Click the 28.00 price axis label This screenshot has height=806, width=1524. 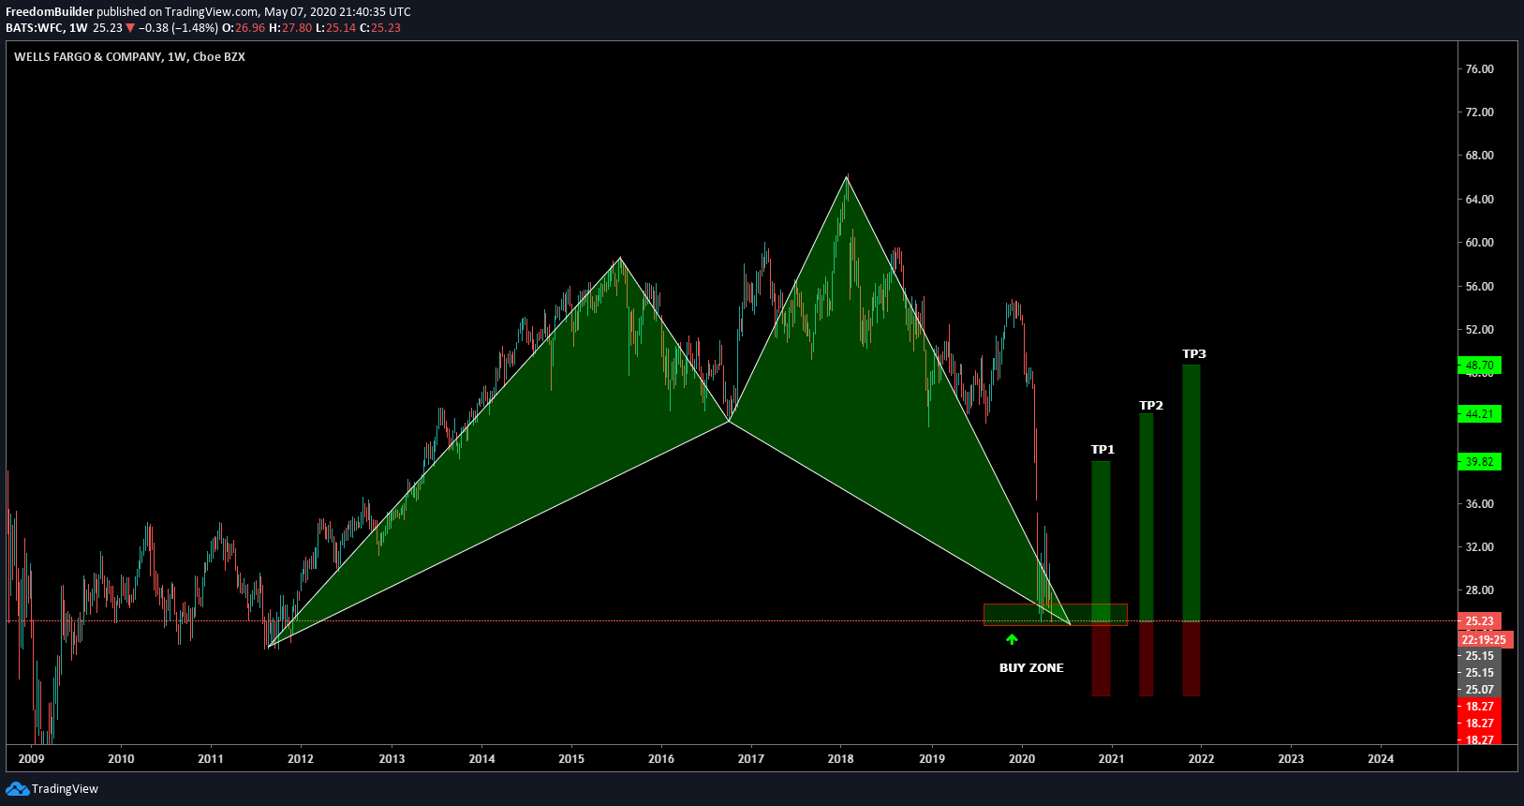coord(1480,590)
